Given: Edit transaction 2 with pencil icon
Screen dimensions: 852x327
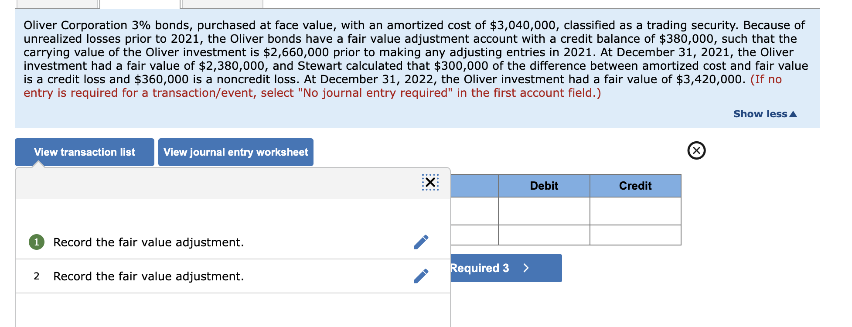Looking at the screenshot, I should click(421, 276).
